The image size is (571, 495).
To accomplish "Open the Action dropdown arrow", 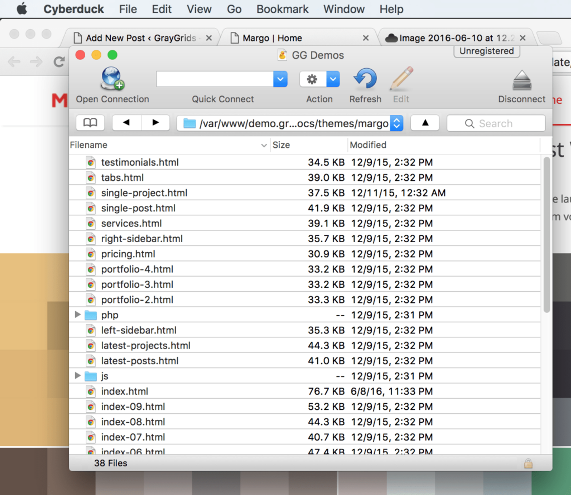I will pyautogui.click(x=333, y=79).
